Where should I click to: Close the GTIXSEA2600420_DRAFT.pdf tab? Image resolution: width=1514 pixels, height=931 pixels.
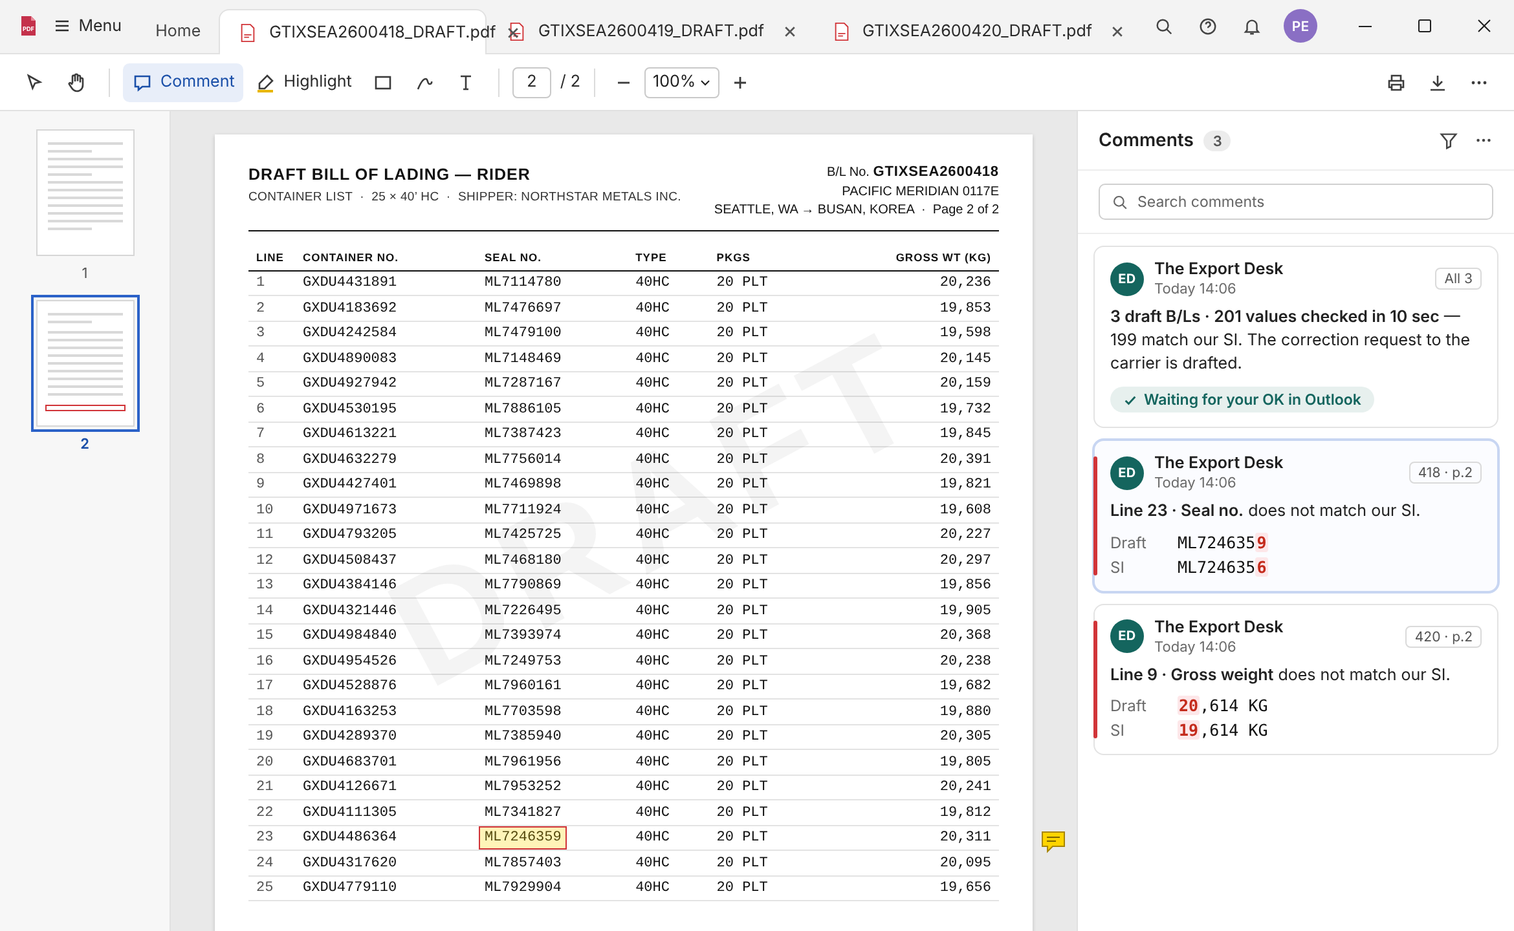click(x=1117, y=31)
